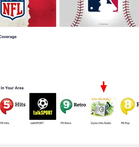Click the red torn-paper area of NFL banner
Screen dimensions: 139x147
click(x=42, y=13)
